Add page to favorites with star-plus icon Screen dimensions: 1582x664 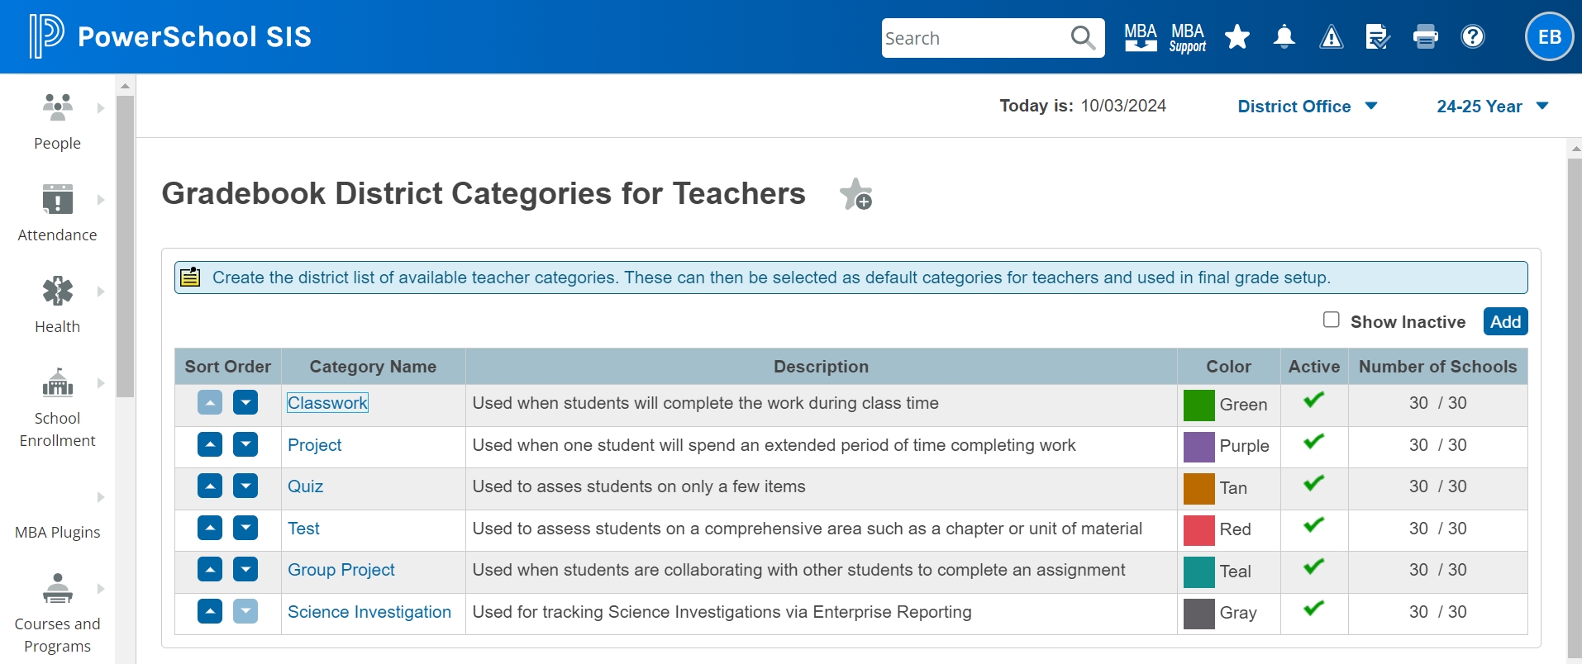[x=855, y=195]
